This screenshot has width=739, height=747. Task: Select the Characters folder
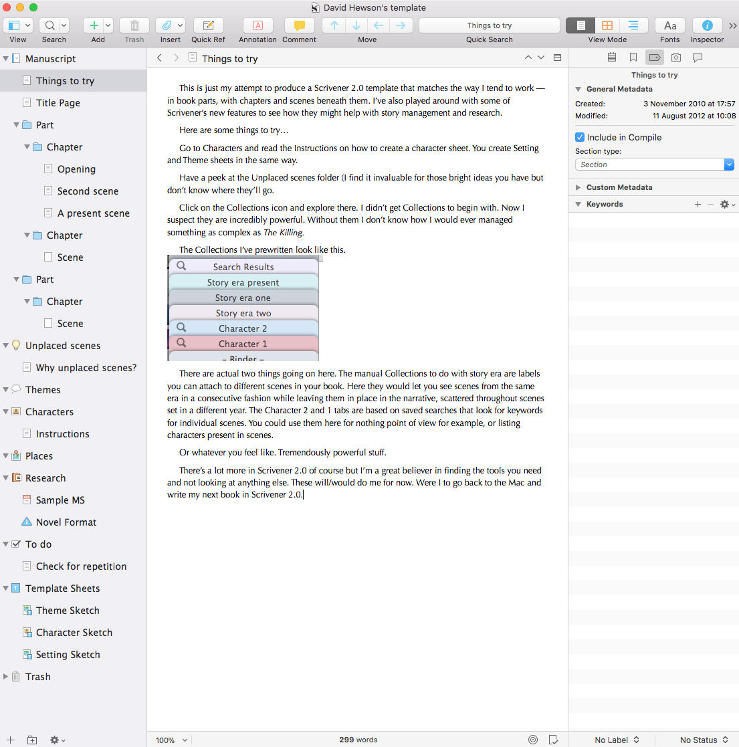[x=49, y=411]
